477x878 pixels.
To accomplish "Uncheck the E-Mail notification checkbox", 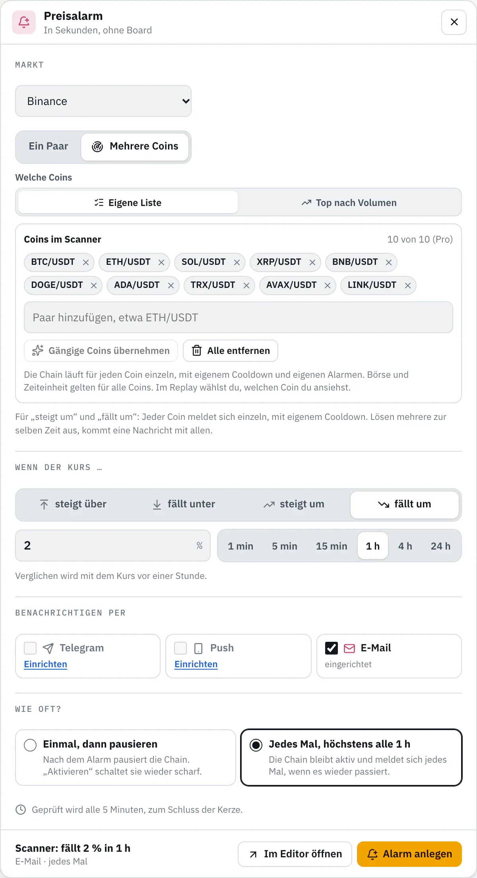I will tap(332, 648).
